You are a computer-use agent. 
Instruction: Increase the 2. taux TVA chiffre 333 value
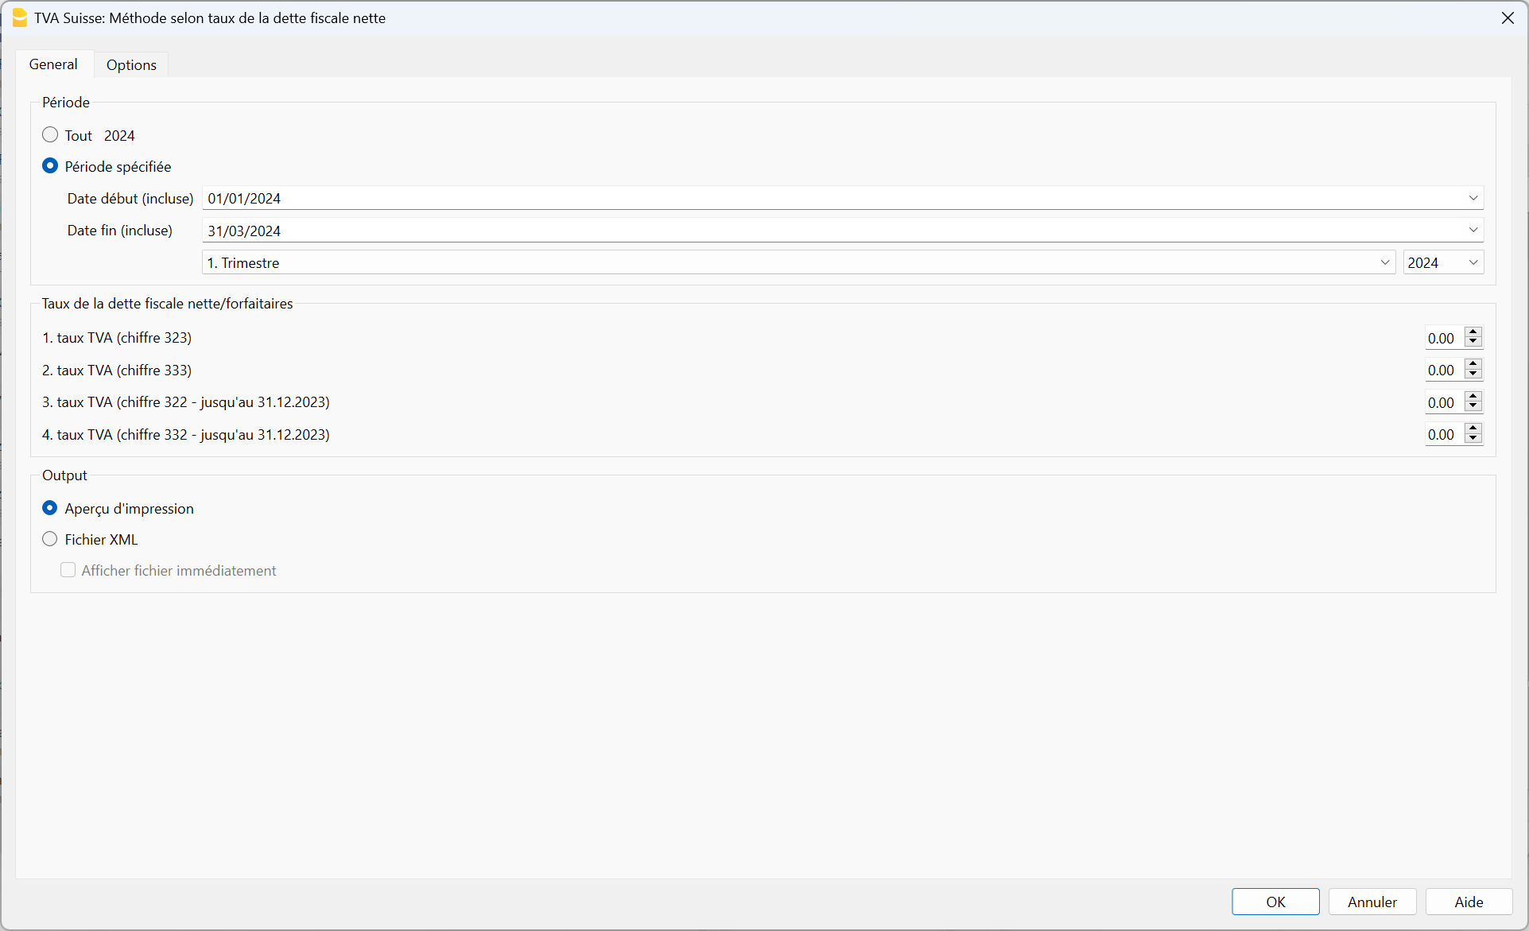point(1473,364)
